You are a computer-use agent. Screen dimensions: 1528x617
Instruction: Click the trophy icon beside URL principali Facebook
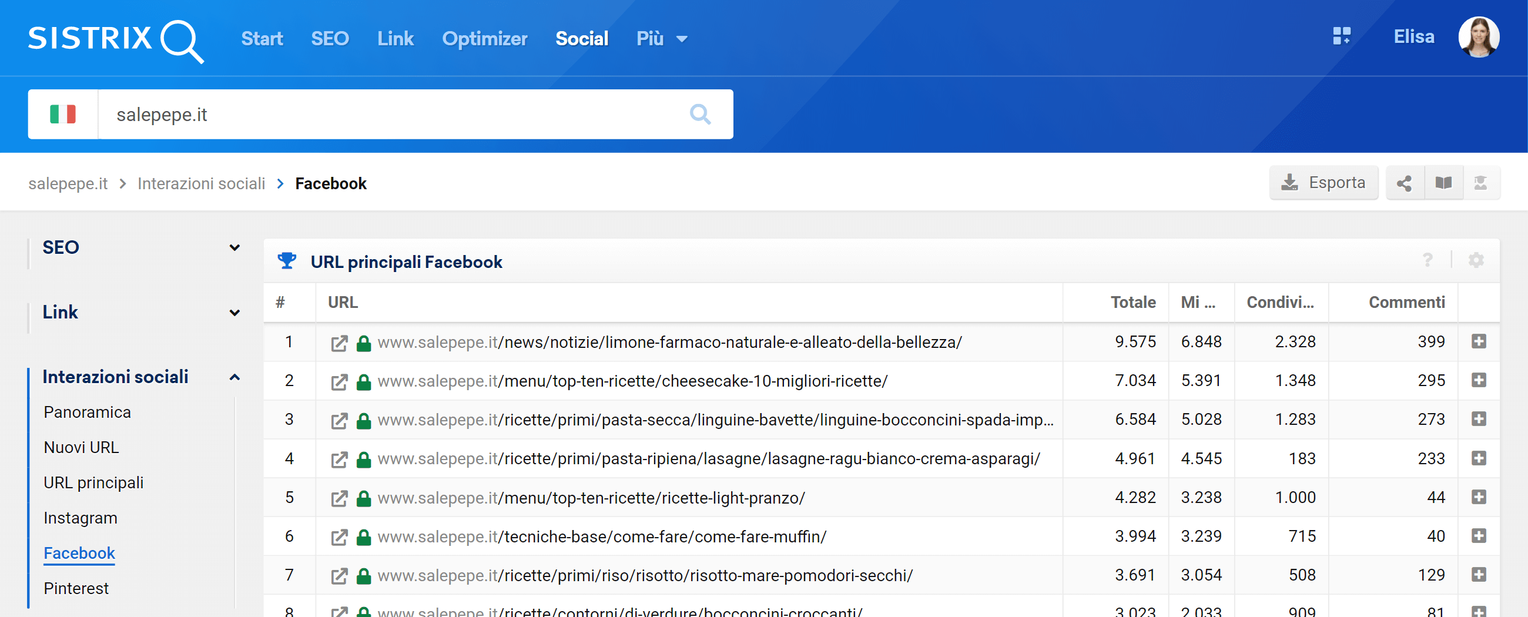pos(287,260)
